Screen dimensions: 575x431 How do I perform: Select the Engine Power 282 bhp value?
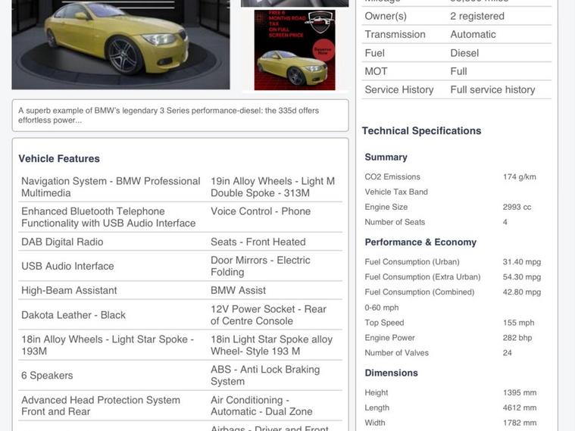(x=517, y=338)
